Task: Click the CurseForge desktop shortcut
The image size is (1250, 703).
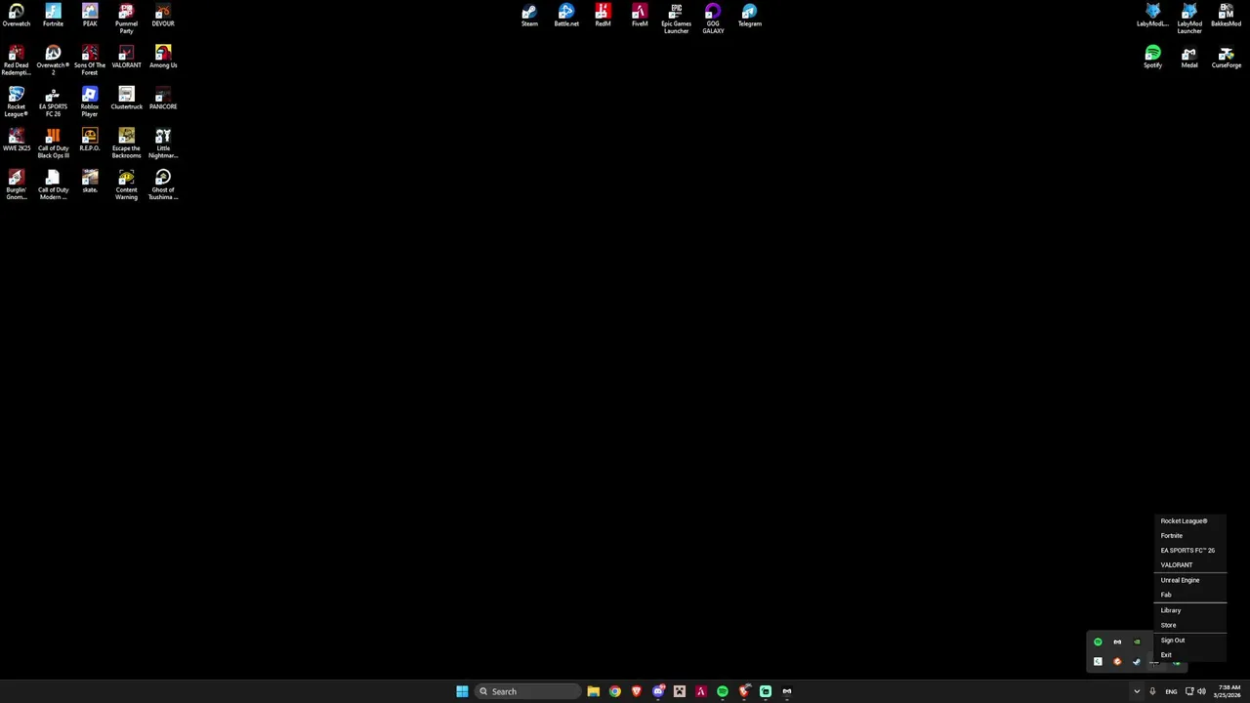Action: pos(1227,57)
